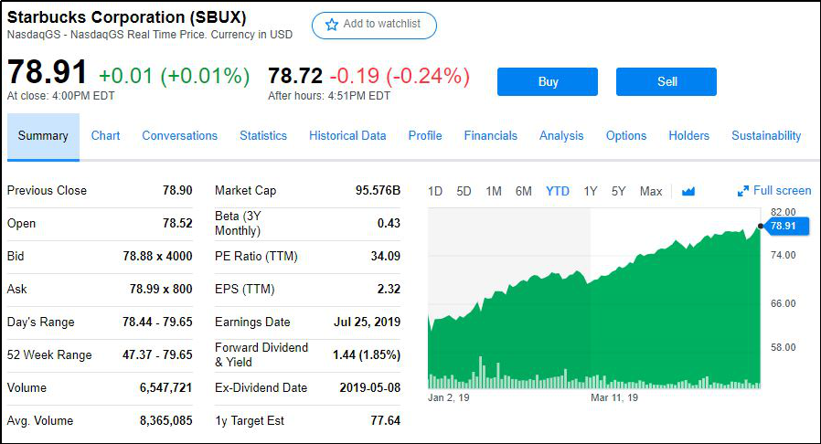
Task: Switch chart type with the area chart icon
Action: click(x=688, y=191)
